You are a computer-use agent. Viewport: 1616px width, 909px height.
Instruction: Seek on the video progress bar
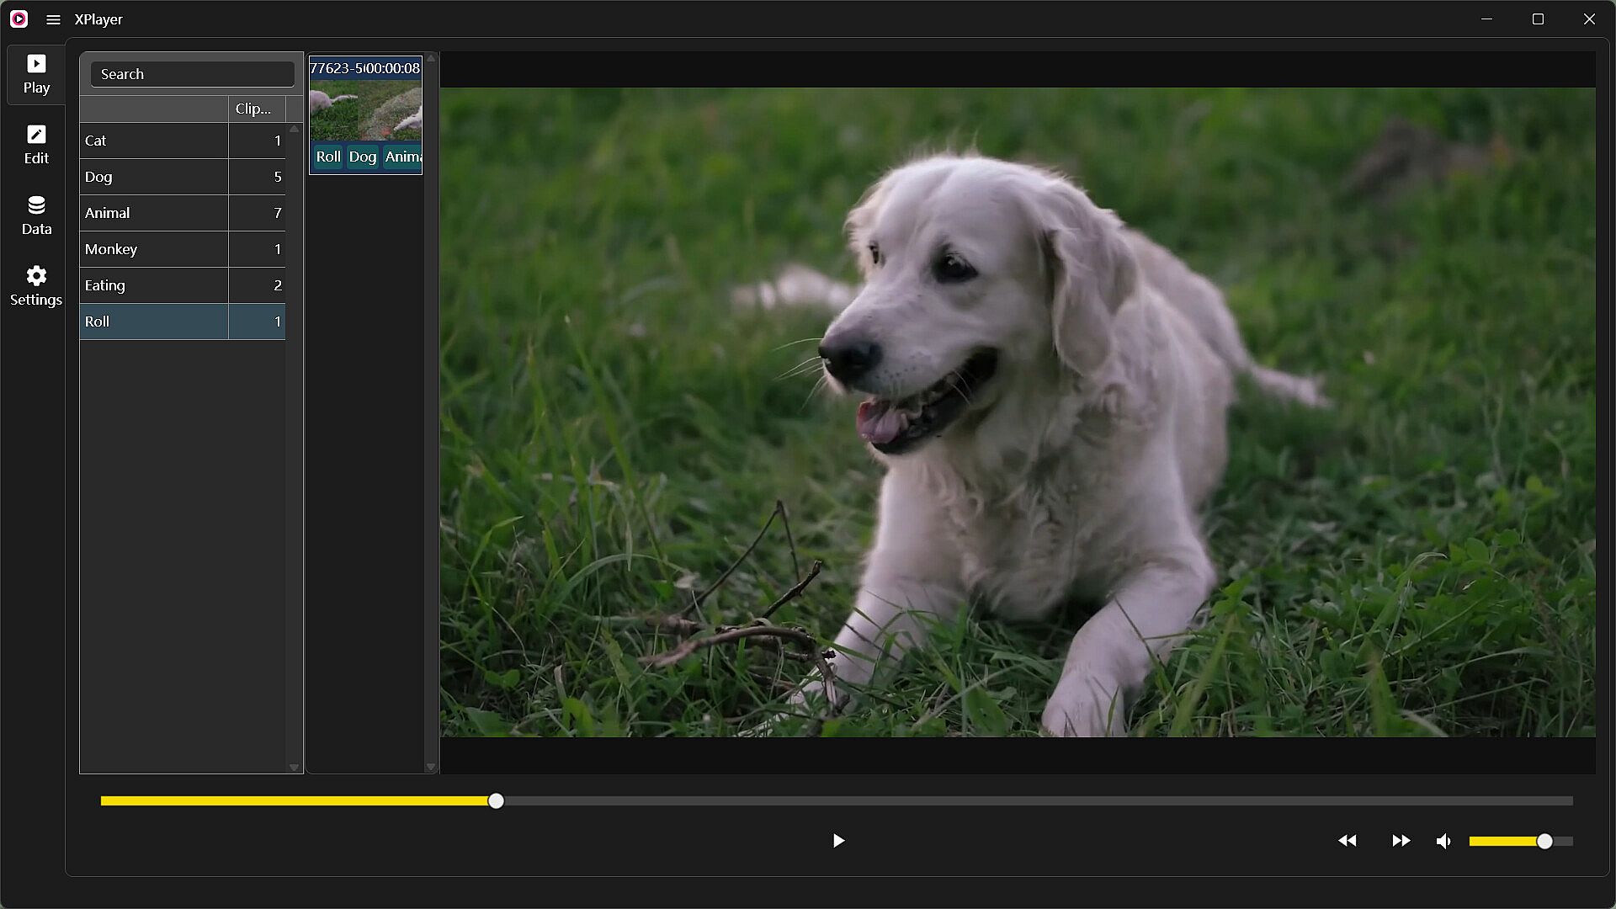tap(837, 801)
